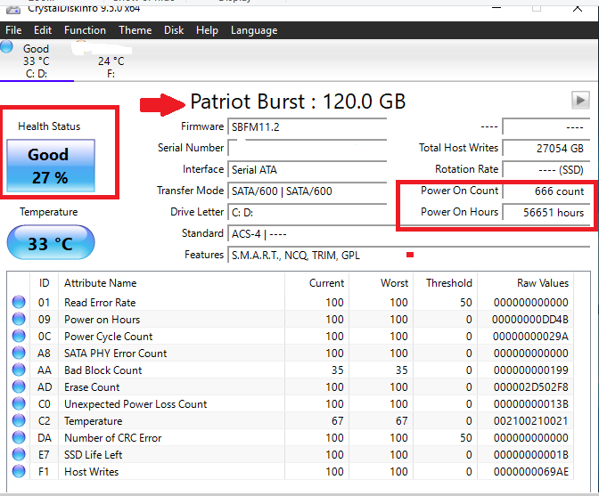
Task: Select the Read Error Rate attribute
Action: pyautogui.click(x=100, y=303)
